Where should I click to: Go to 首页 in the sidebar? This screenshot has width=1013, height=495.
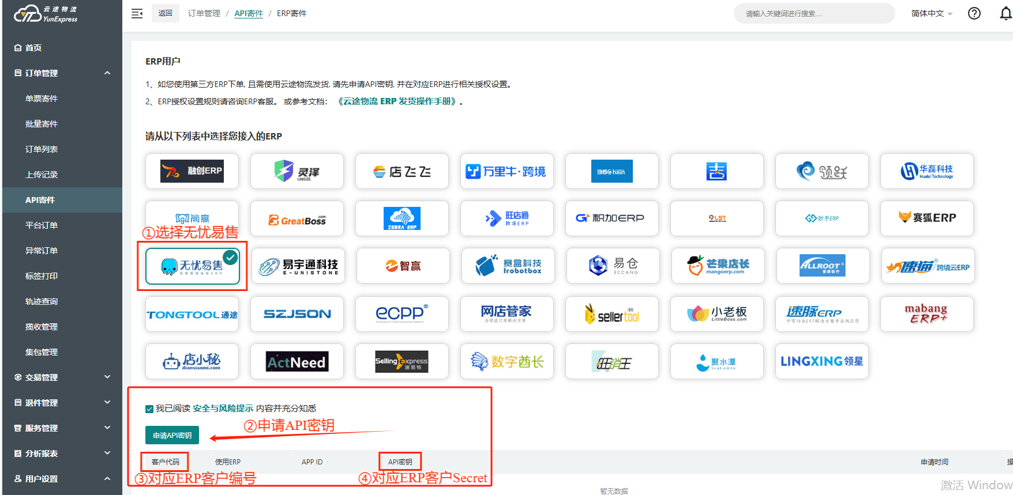[x=33, y=48]
